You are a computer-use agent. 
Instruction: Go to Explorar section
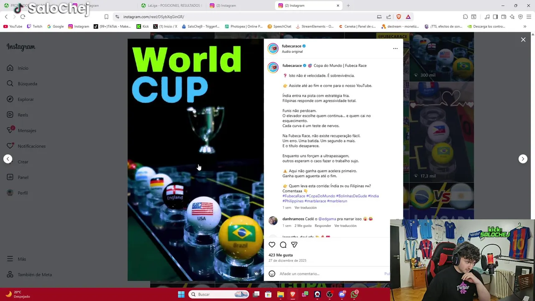pos(20,99)
